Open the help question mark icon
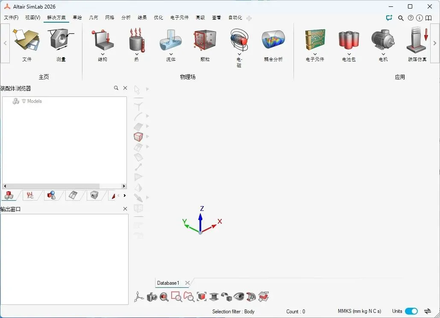This screenshot has height=318, width=440. (411, 18)
